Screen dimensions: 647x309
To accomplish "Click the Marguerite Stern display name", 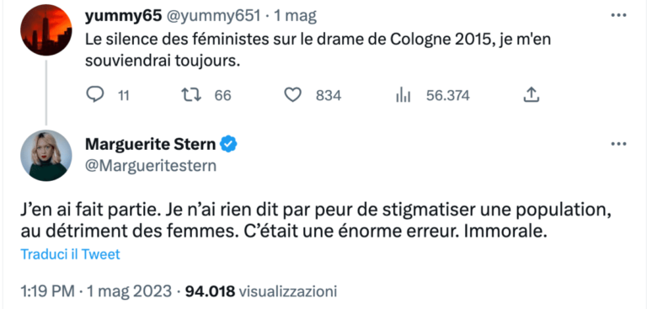I will point(150,144).
